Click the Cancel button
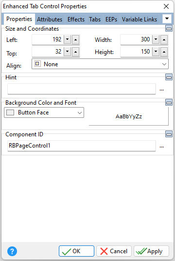 [x=114, y=251]
